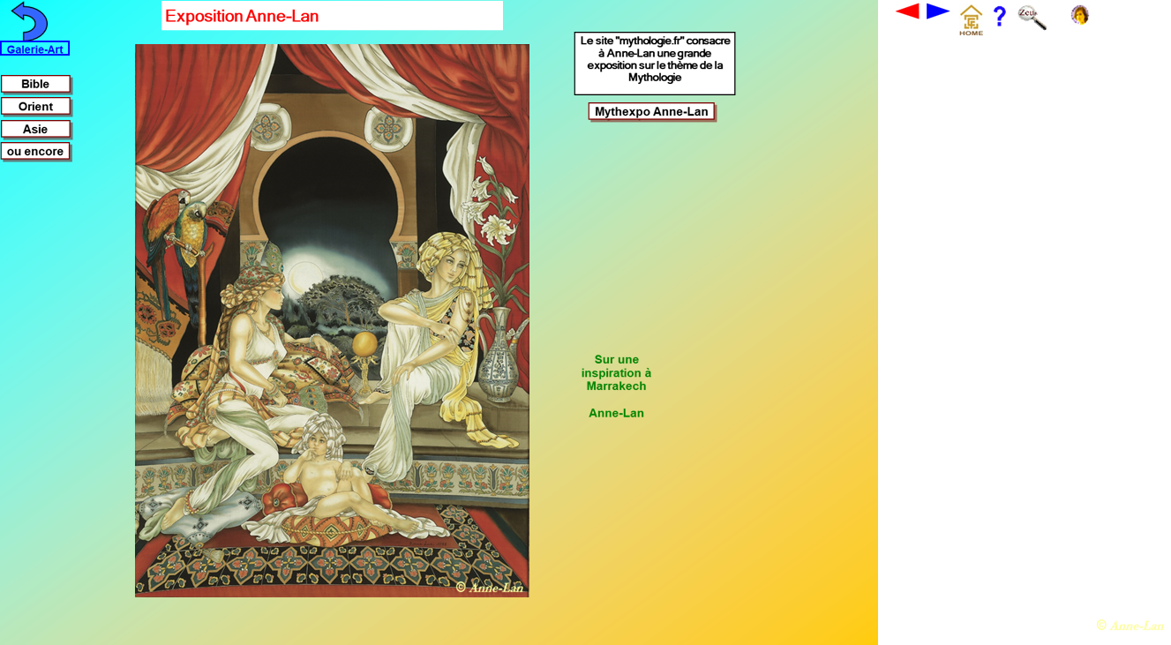Select the Asie menu button
Viewport: 1171px width, 645px height.
tap(35, 129)
